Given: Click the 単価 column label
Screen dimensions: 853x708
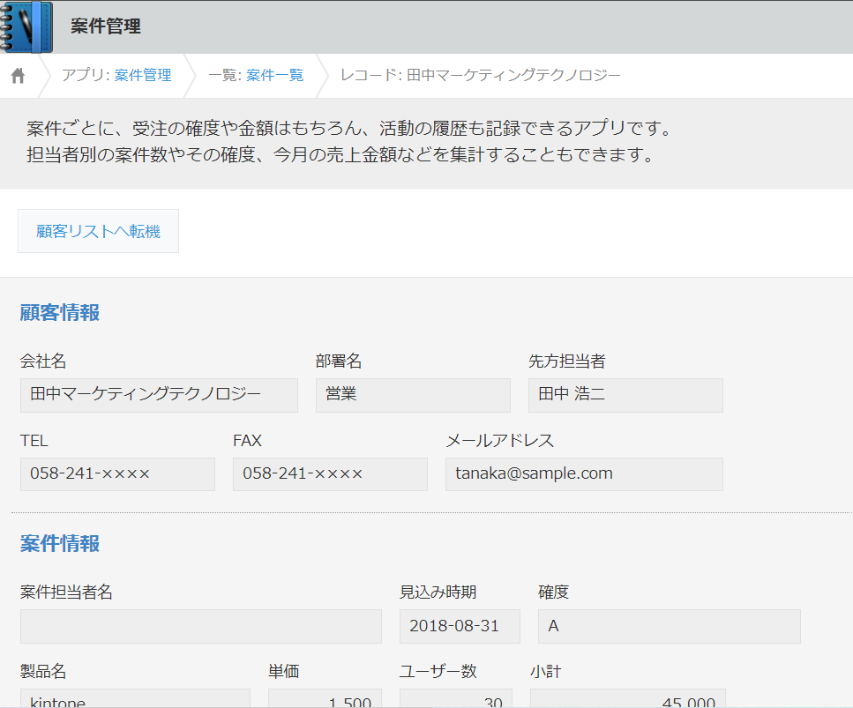Looking at the screenshot, I should click(283, 672).
